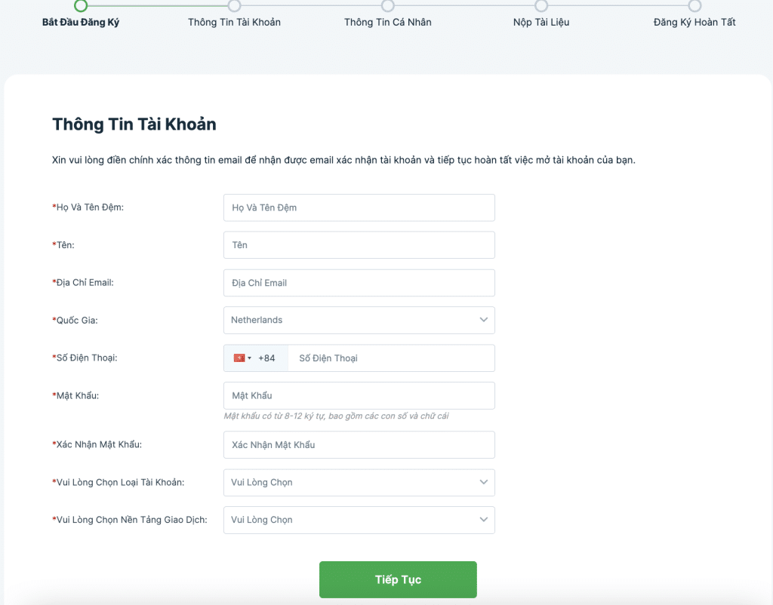Focus the Địa Chỉ Email input field

pyautogui.click(x=359, y=283)
